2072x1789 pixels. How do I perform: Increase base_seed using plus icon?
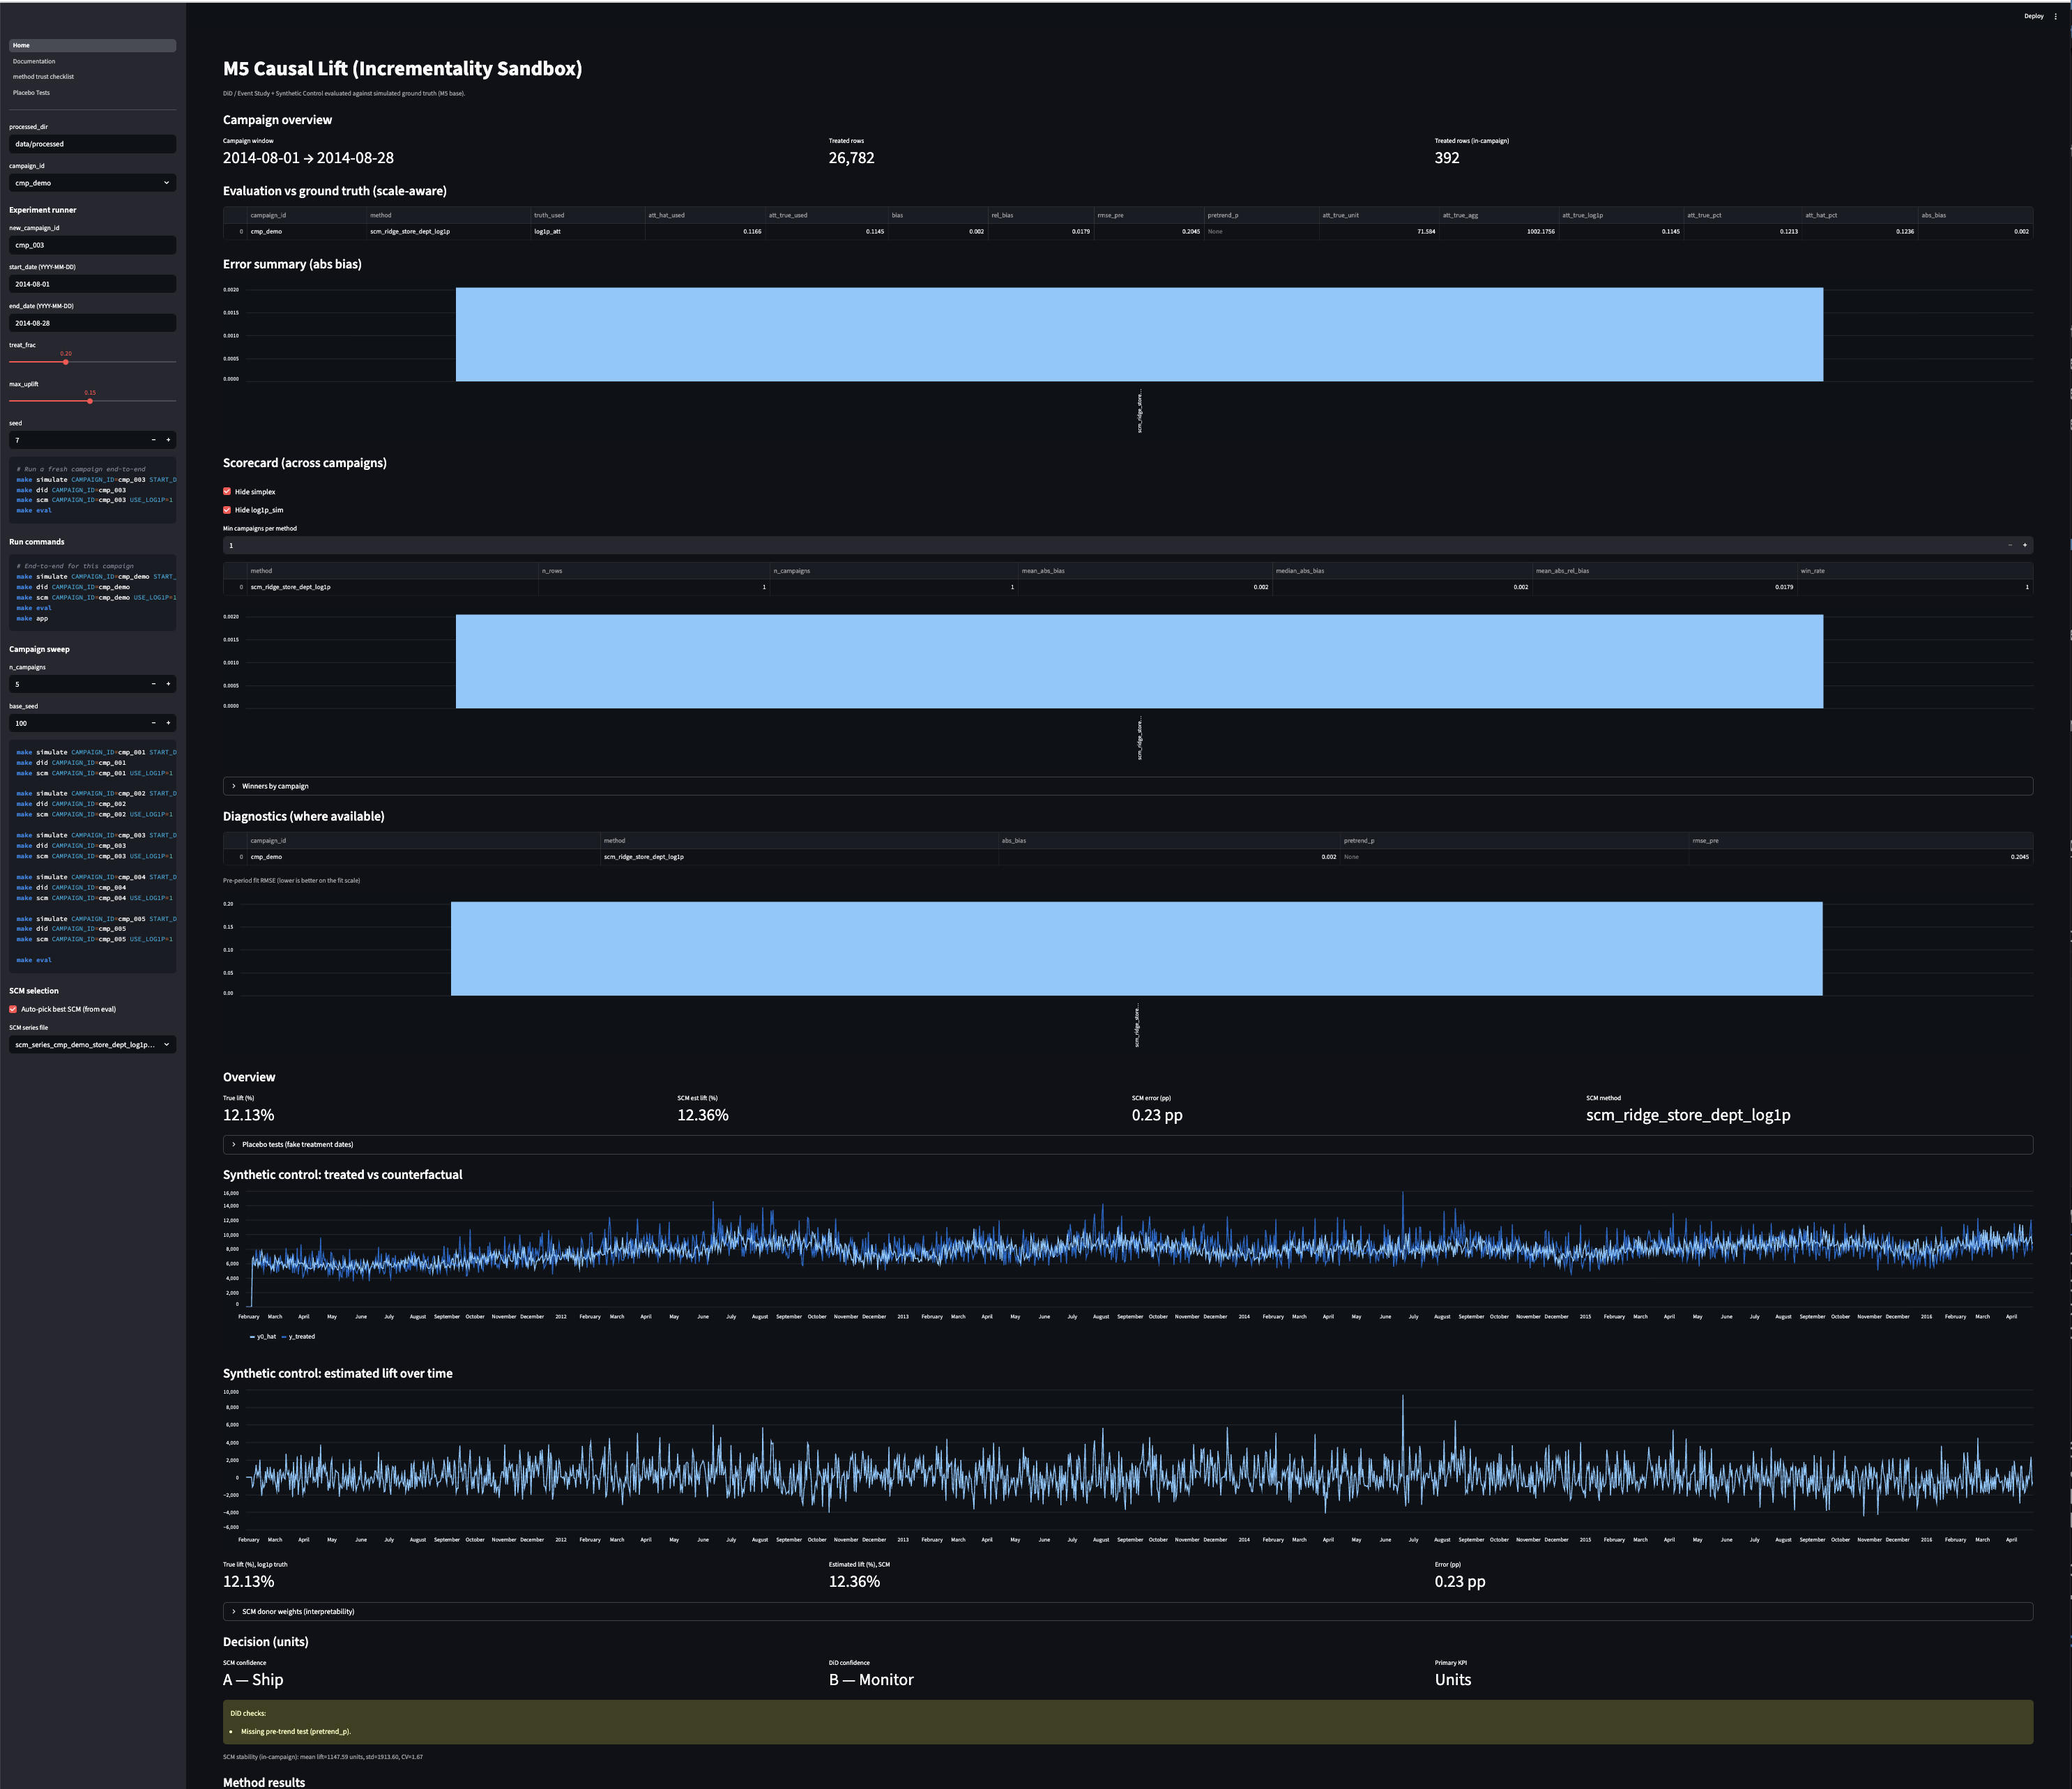pyautogui.click(x=168, y=723)
